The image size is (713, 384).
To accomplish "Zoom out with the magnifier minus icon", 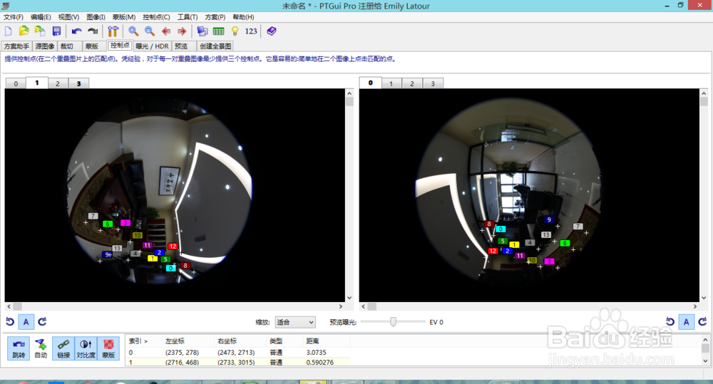I will [150, 31].
